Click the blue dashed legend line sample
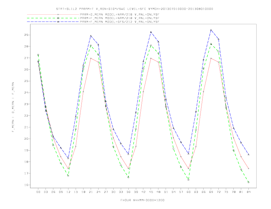Viewport: 271px width, 209px height. pyautogui.click(x=53, y=22)
